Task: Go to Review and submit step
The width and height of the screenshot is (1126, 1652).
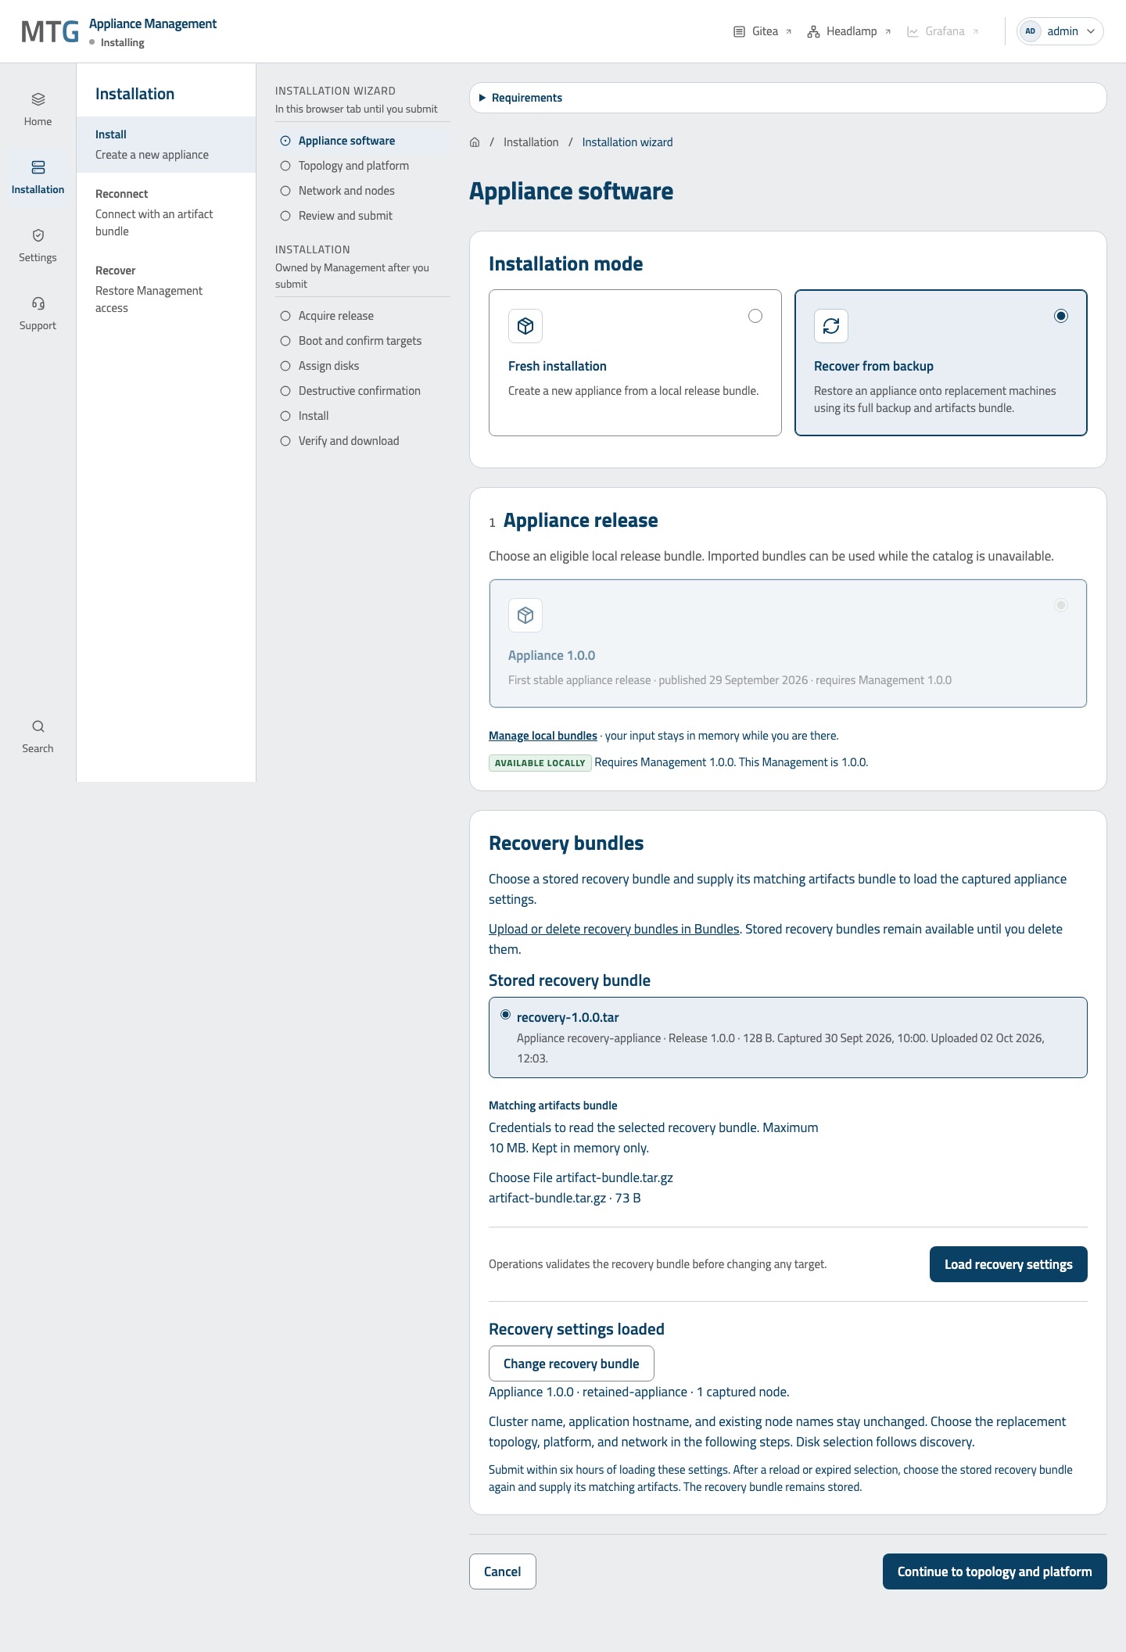Action: pos(363,216)
